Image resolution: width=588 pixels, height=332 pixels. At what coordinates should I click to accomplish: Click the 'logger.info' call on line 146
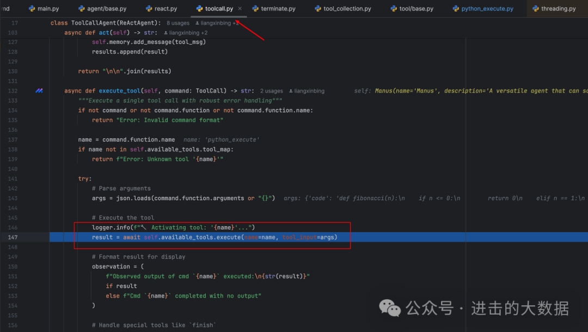click(x=173, y=227)
